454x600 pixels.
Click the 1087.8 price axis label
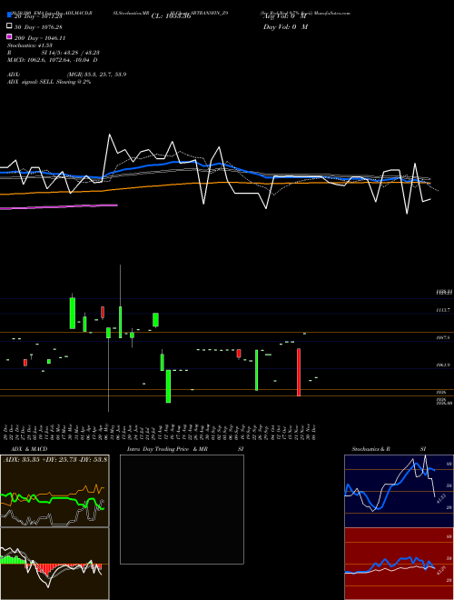pos(443,338)
